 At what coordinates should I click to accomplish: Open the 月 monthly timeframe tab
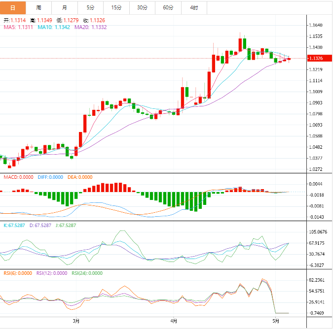[x=65, y=7]
